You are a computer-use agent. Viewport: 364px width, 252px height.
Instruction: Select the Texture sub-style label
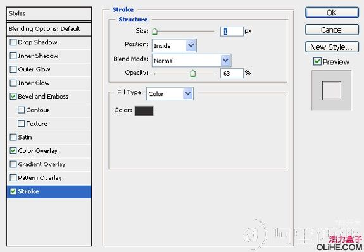click(37, 123)
